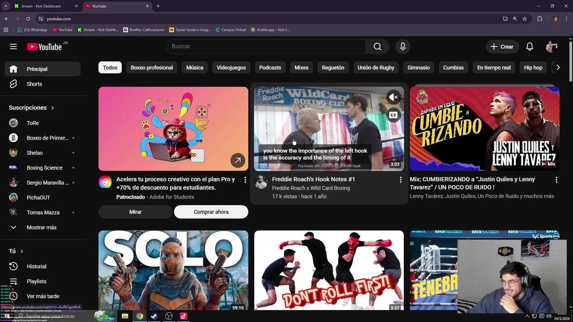Expand Mostrar más in subscriptions

click(x=43, y=227)
